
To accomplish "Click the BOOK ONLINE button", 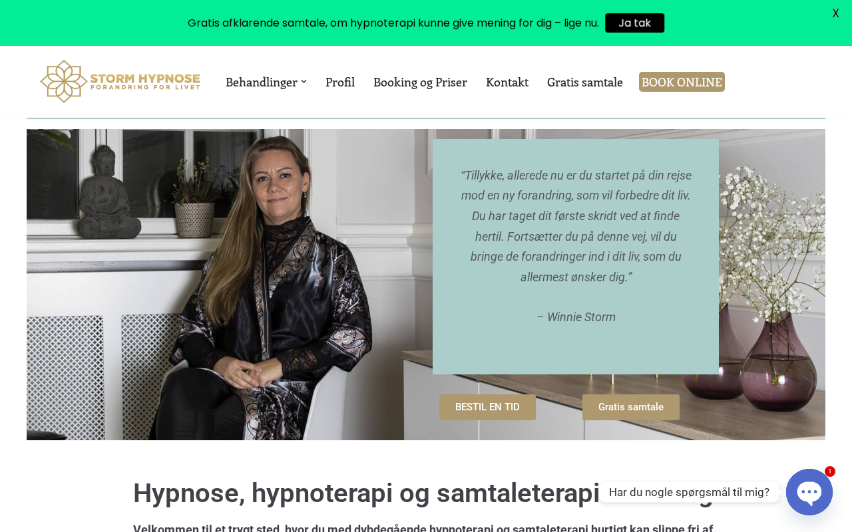I will click(x=682, y=82).
